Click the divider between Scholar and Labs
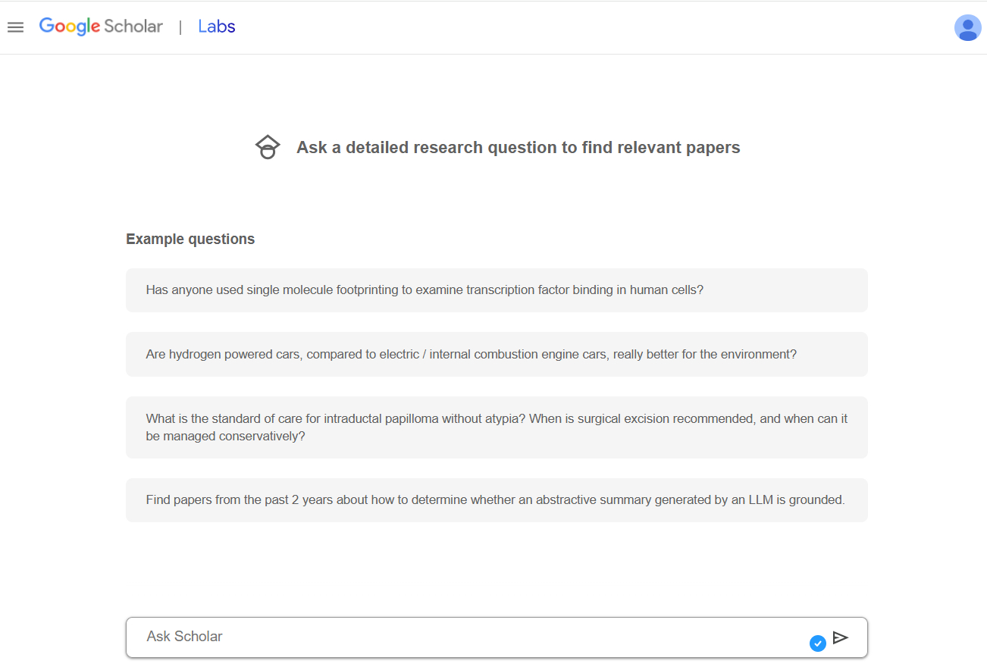Viewport: 987px width, 670px height. (180, 27)
